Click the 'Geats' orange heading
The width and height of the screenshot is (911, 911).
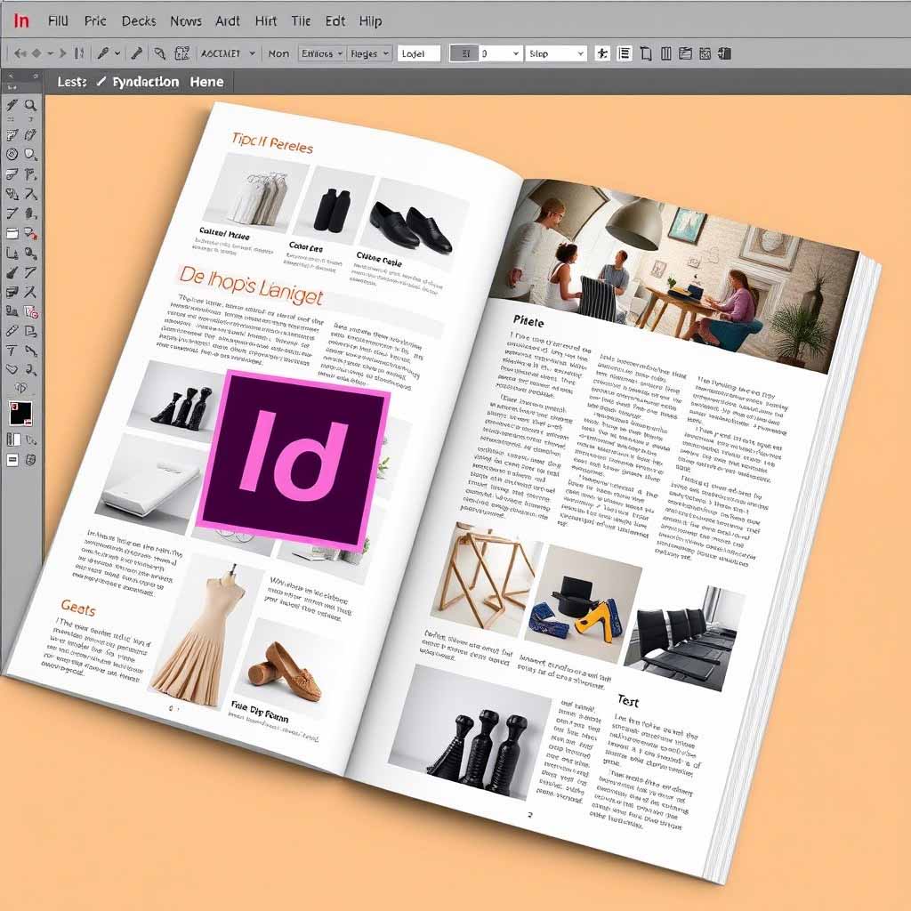point(78,609)
